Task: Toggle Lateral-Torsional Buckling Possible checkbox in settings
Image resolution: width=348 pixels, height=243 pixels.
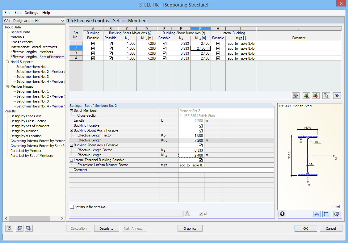Action: (x=201, y=160)
